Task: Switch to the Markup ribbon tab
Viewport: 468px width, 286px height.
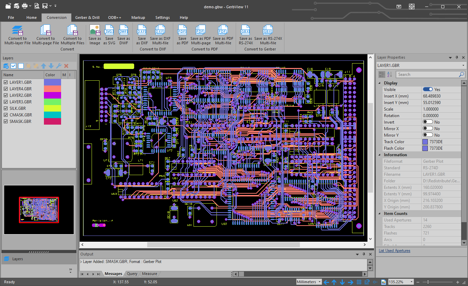Action: [x=138, y=17]
